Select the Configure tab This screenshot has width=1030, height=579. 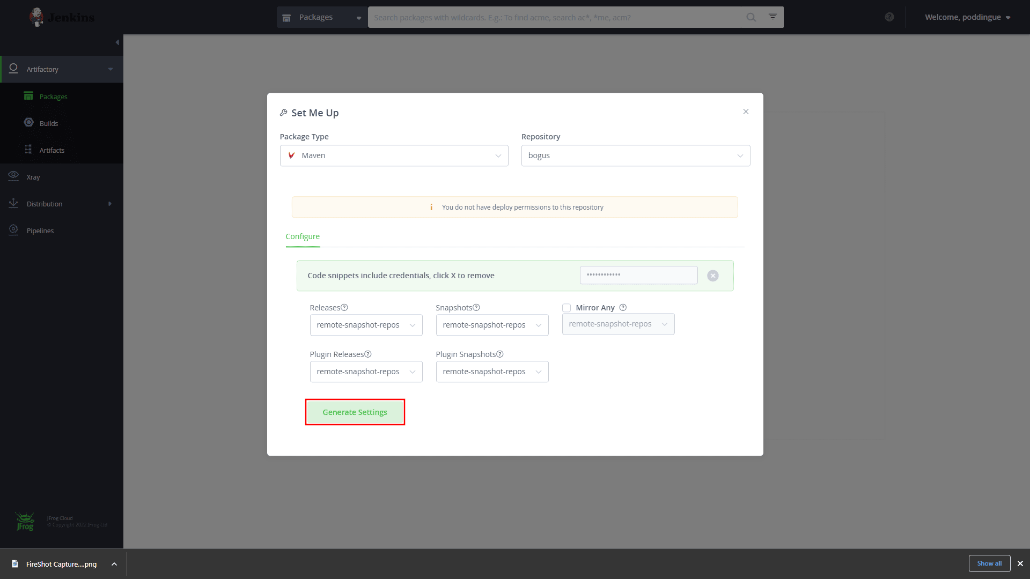(x=303, y=236)
